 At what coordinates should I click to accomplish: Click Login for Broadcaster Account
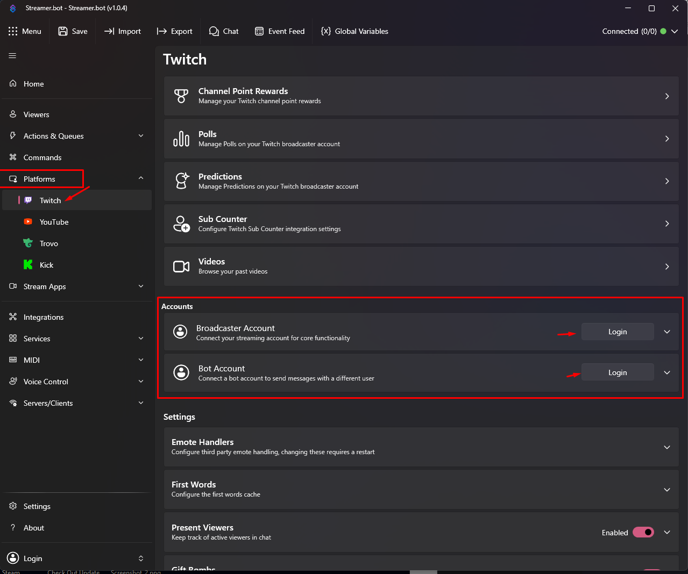pos(618,332)
